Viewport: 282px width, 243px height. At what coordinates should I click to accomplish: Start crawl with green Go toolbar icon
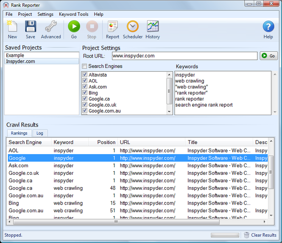pos(74,26)
